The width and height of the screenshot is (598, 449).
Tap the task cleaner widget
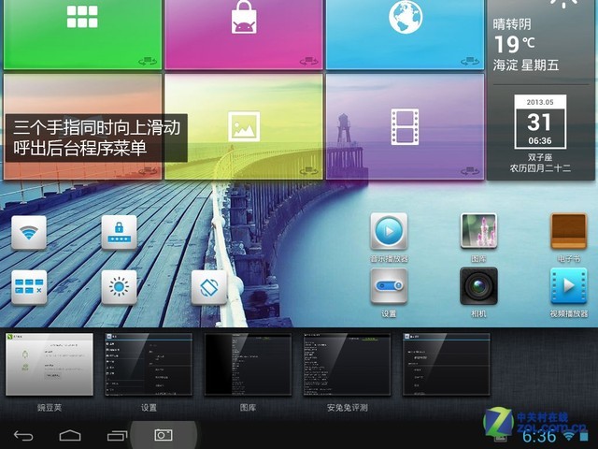coord(30,286)
